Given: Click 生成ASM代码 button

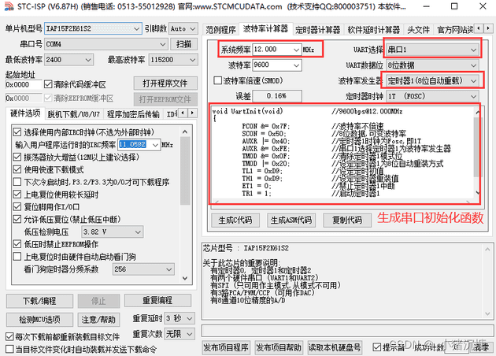Looking at the screenshot, I should coord(291,220).
